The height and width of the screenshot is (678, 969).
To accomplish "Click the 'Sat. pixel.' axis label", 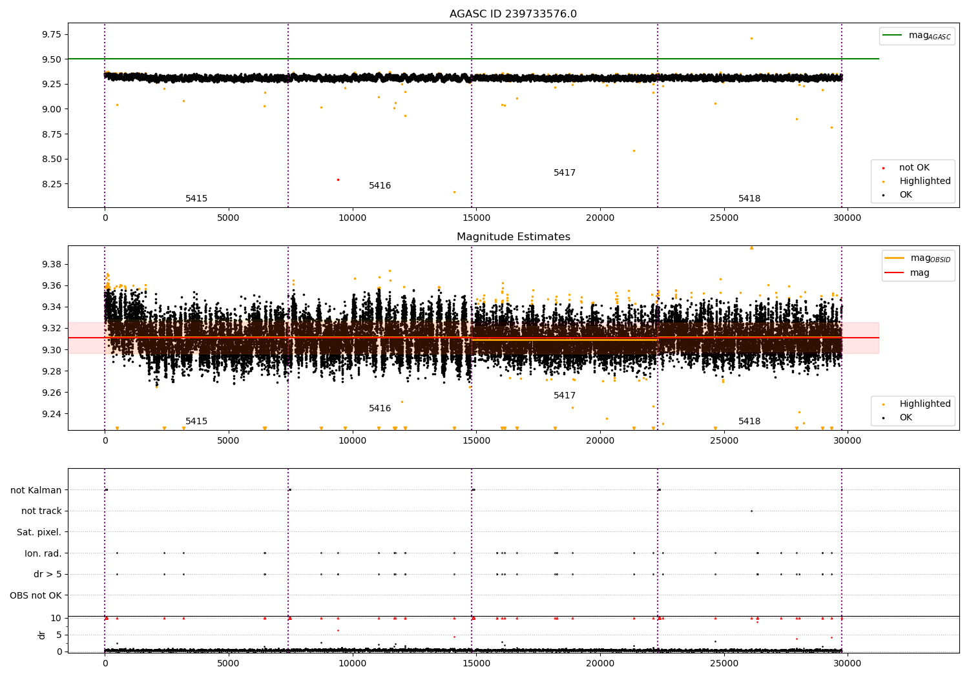I will point(39,532).
